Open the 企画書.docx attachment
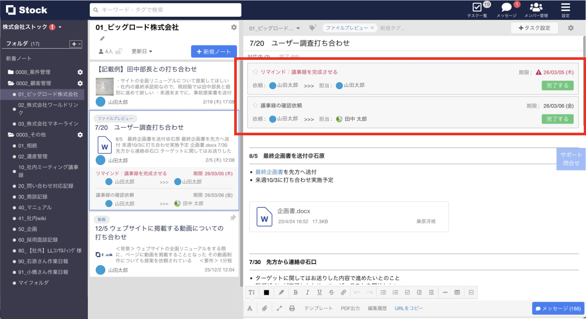Screen dimensions: 586x319 pos(349,217)
